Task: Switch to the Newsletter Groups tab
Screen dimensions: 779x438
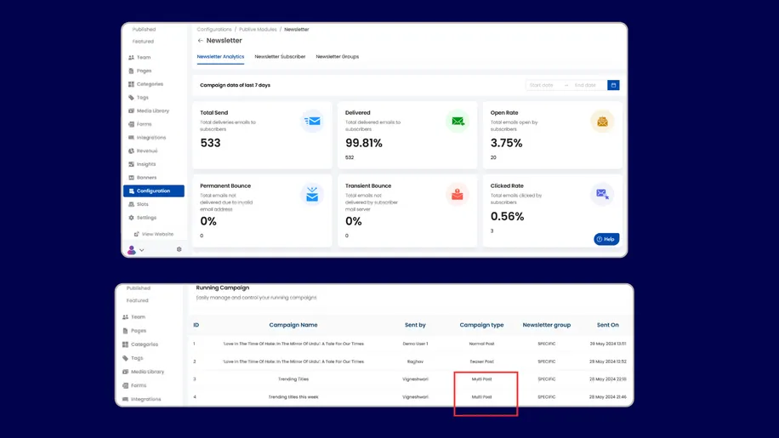Action: tap(337, 57)
